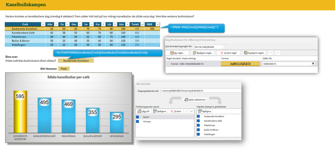Image resolution: width=335 pixels, height=153 pixels.
Task: Click the blue 355 chart bar
Action: point(93,121)
